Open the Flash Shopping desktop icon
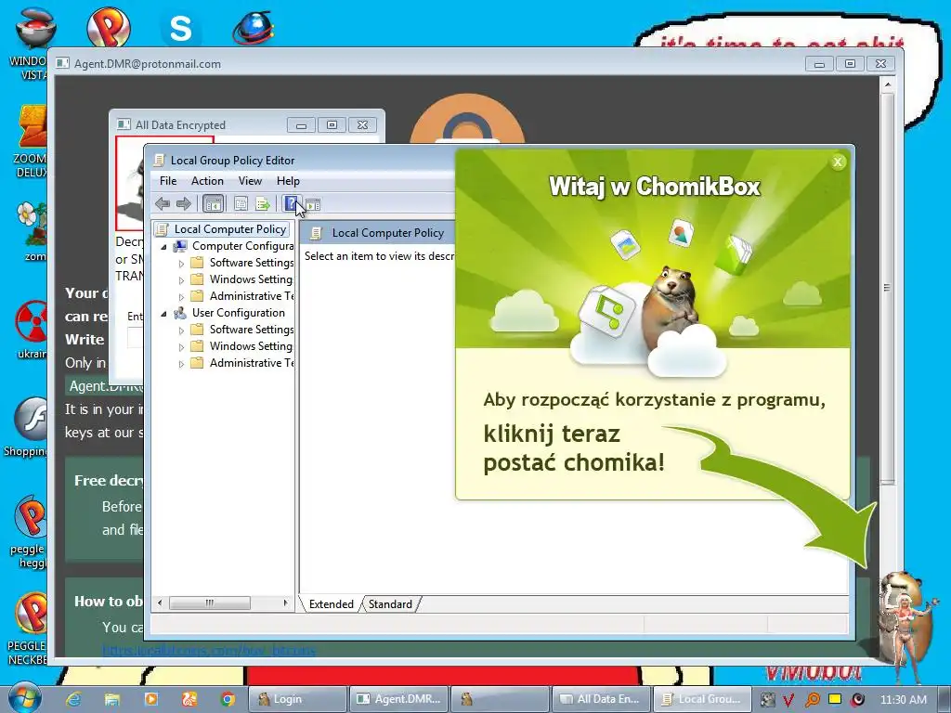This screenshot has height=713, width=951. click(27, 427)
